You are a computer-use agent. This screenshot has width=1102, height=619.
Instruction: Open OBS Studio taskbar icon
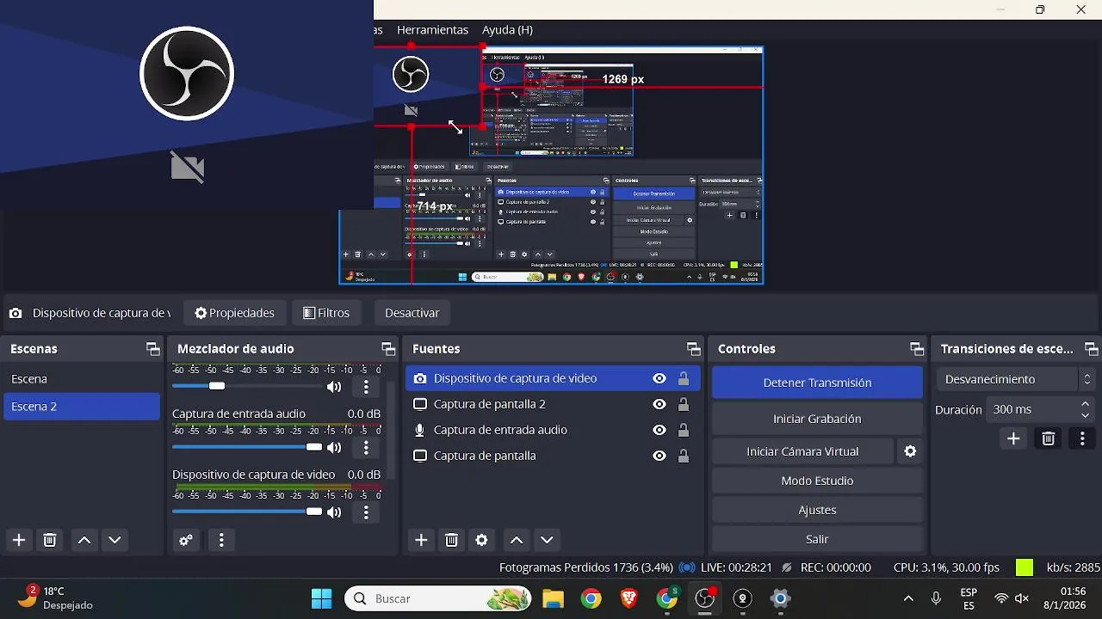point(705,598)
